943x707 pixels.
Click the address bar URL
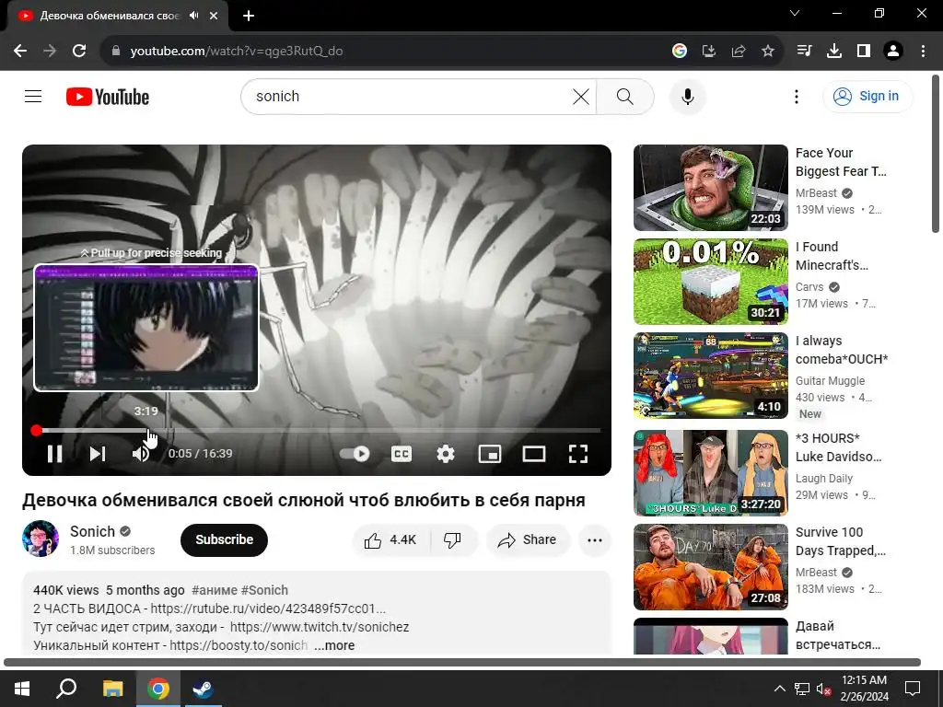point(237,52)
